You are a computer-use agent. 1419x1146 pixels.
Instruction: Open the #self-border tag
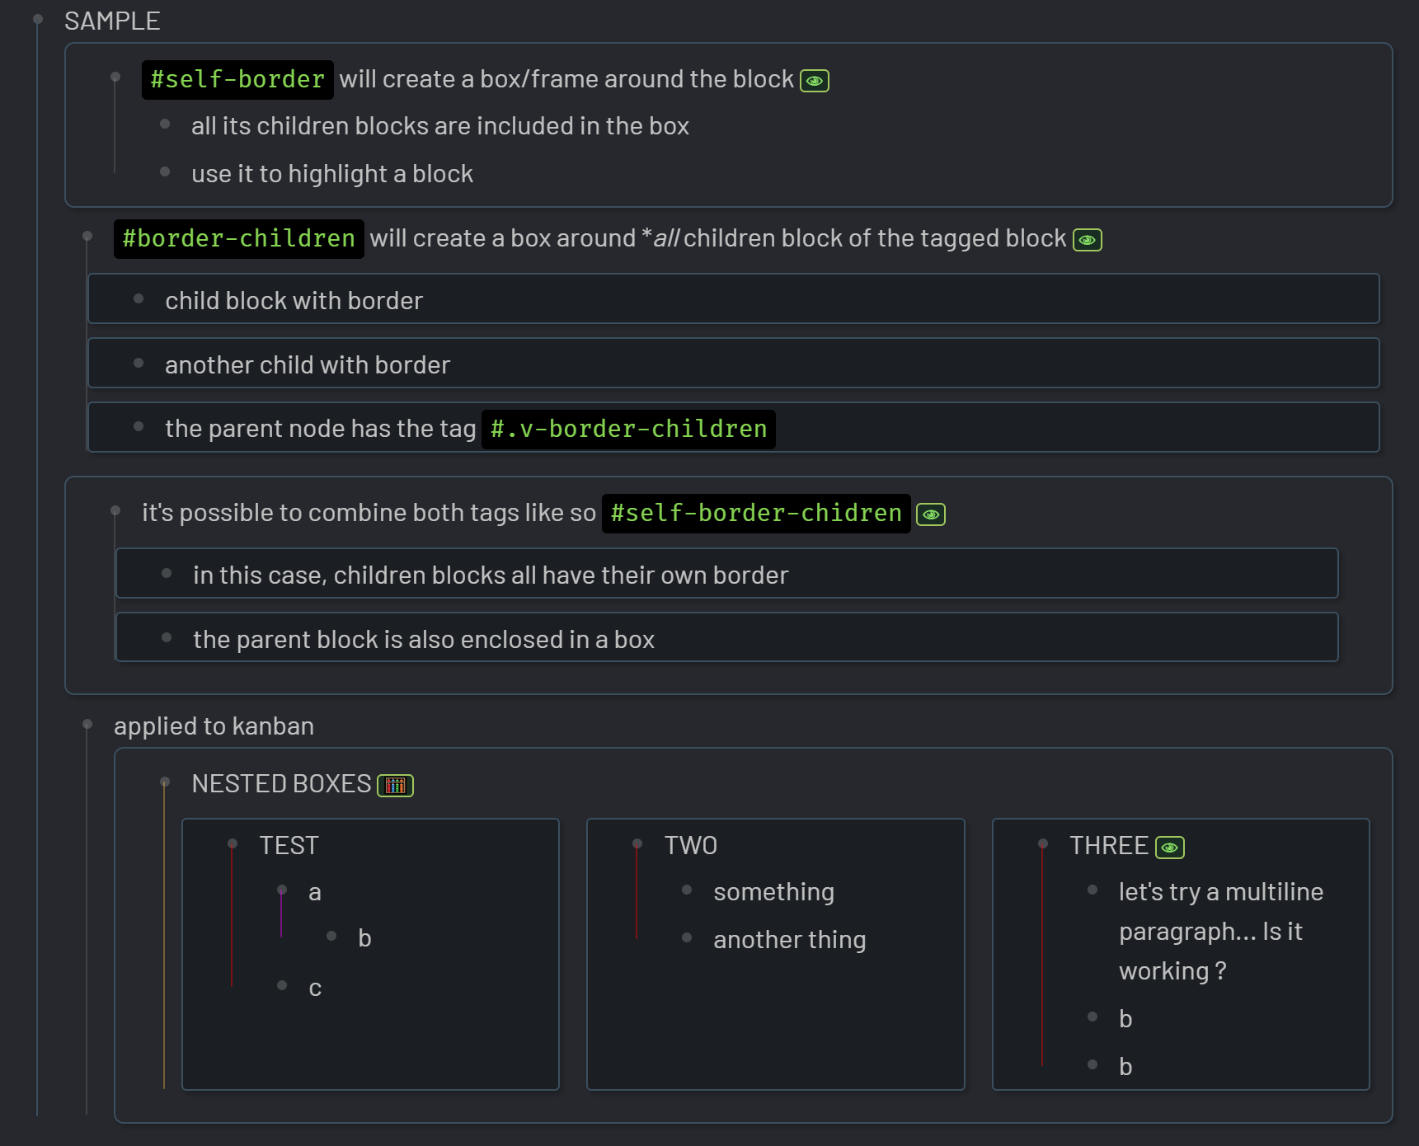coord(237,80)
